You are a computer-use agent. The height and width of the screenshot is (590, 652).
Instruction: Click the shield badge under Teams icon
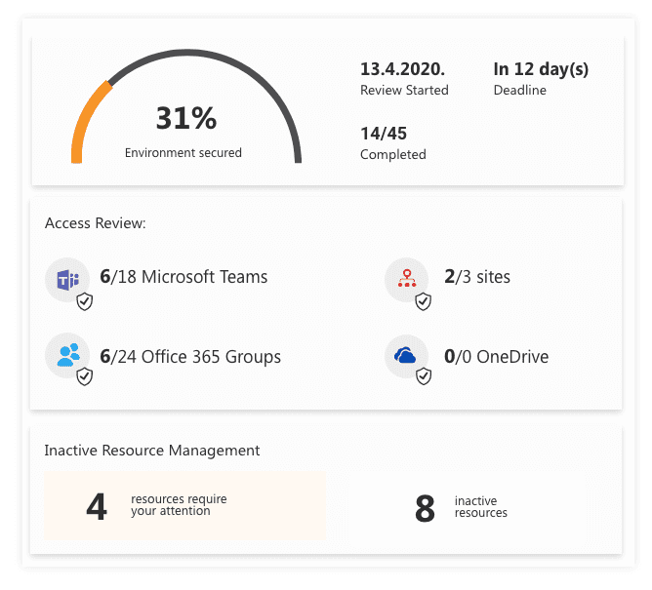coord(85,301)
